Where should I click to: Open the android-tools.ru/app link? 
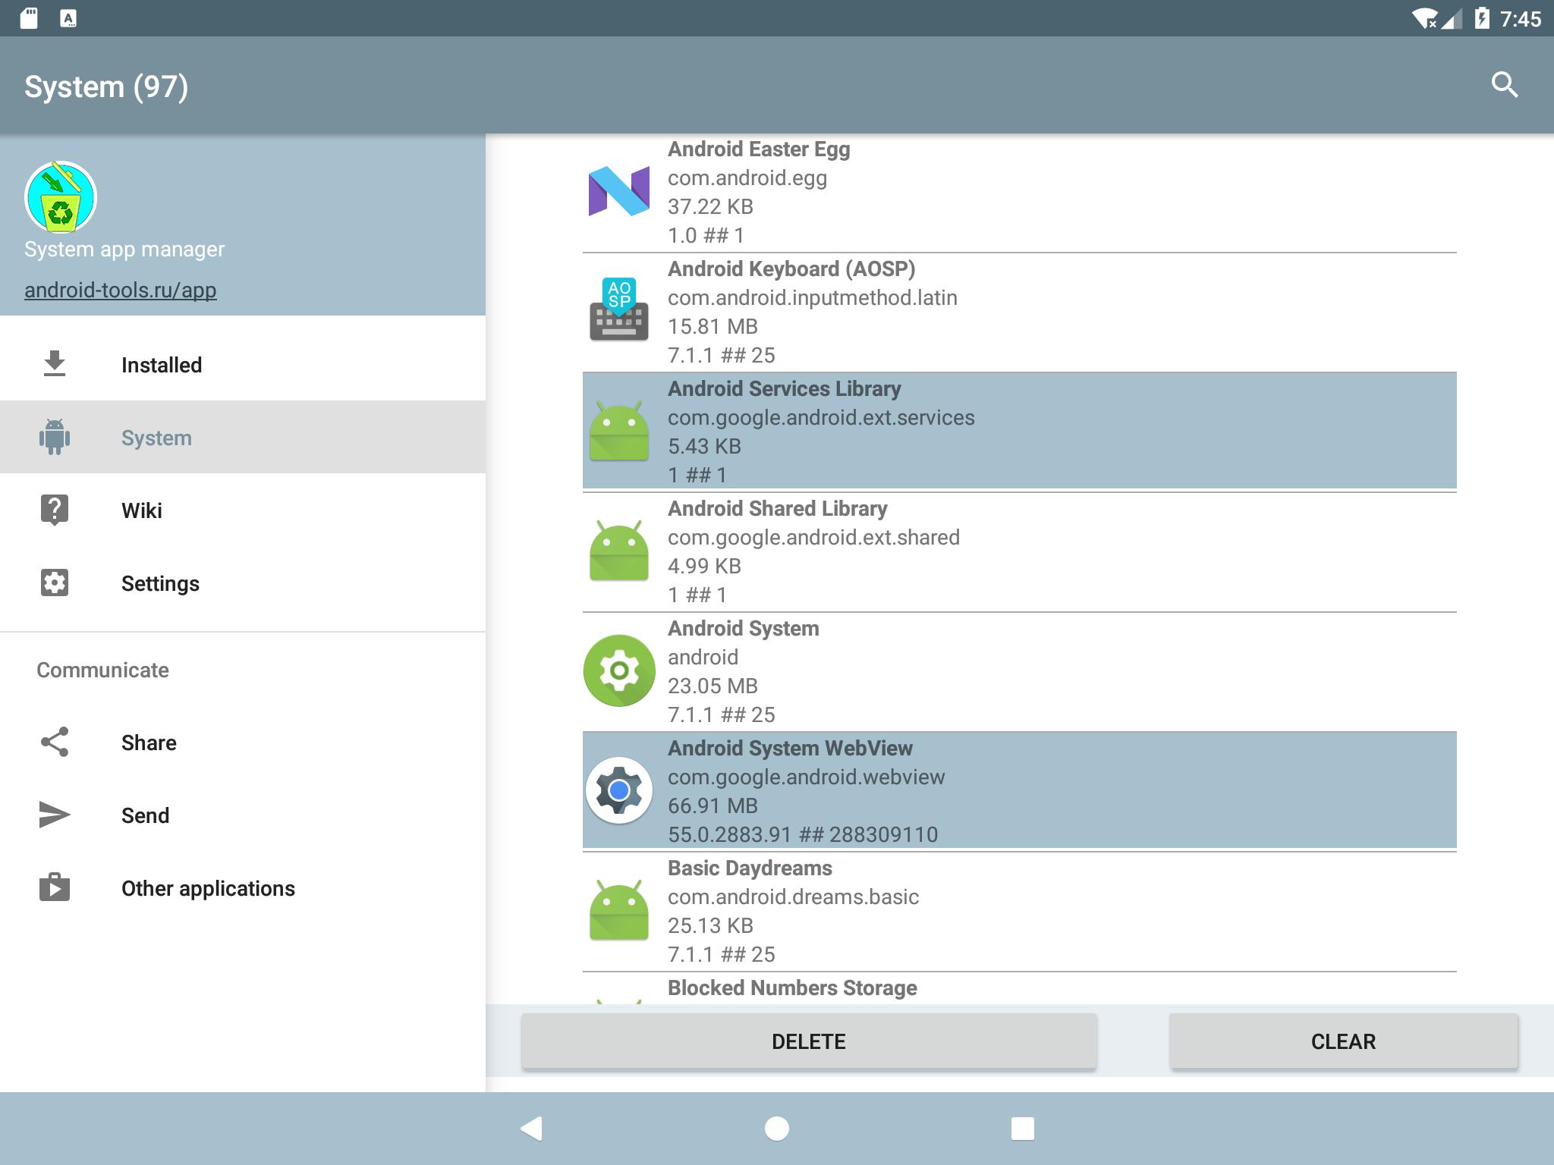coord(121,290)
